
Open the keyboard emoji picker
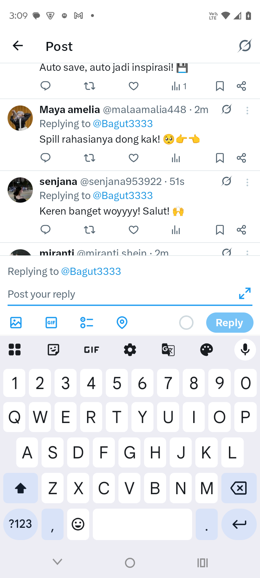[78, 524]
